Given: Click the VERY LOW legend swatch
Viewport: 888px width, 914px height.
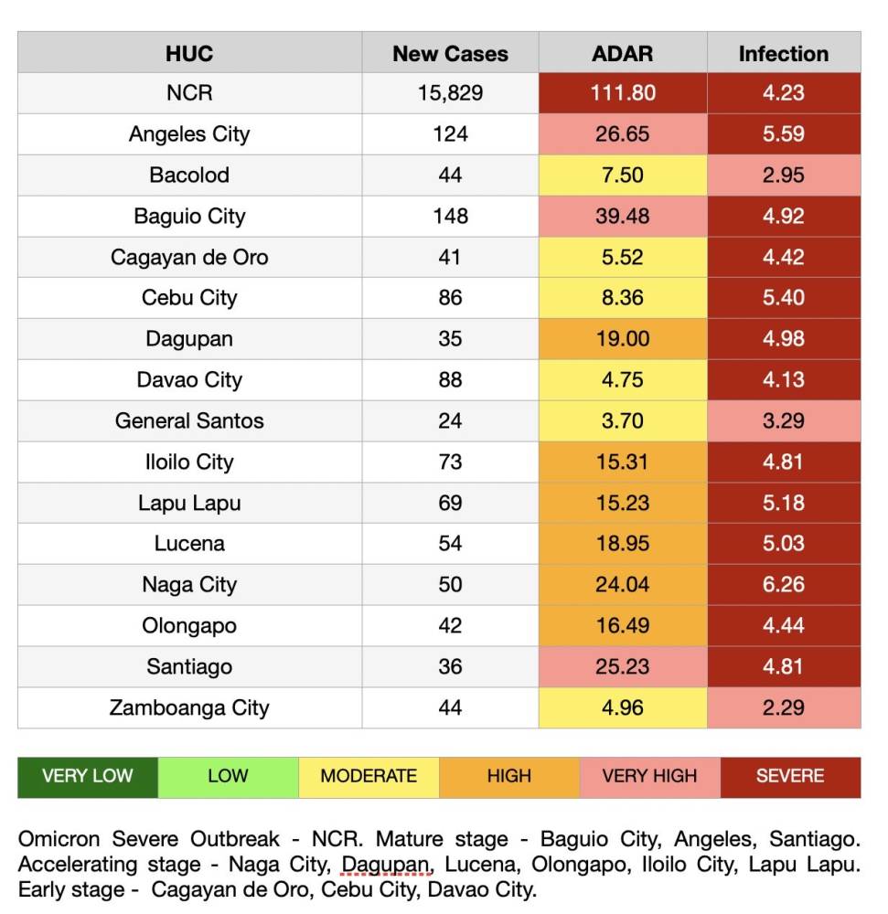Looking at the screenshot, I should 88,777.
